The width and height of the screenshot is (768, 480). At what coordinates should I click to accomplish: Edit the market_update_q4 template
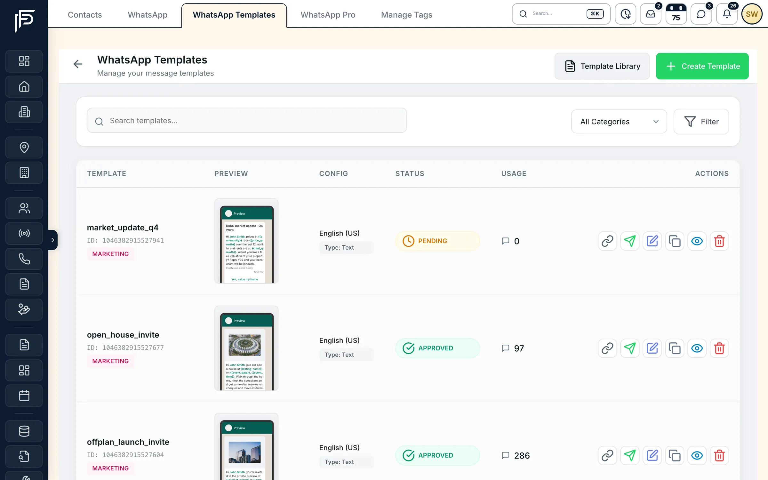pos(652,241)
